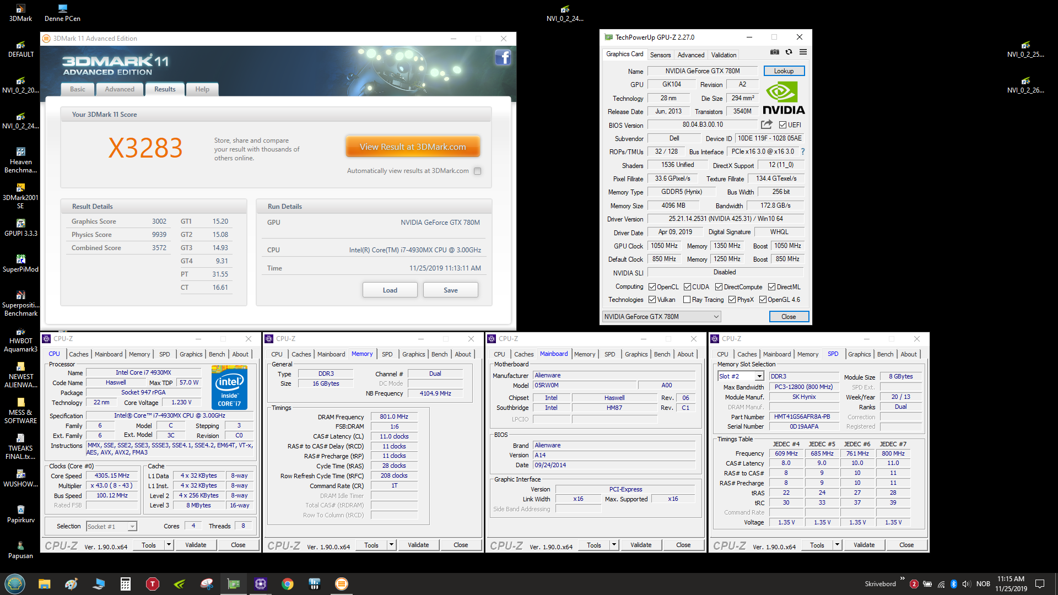Click Validate in the CPU-Z Memory window
The height and width of the screenshot is (595, 1058).
(x=418, y=545)
